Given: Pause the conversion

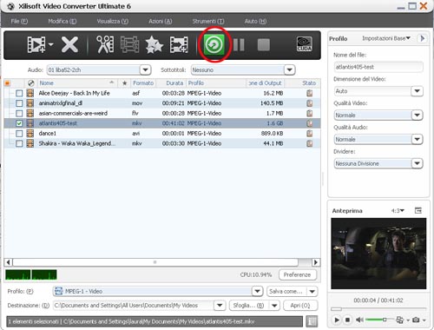Looking at the screenshot, I should coord(239,45).
